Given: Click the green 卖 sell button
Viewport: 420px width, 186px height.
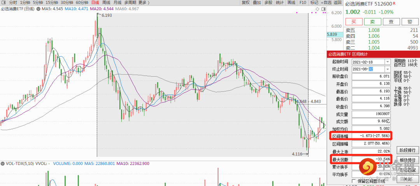Looking at the screenshot, I should pyautogui.click(x=372, y=22).
